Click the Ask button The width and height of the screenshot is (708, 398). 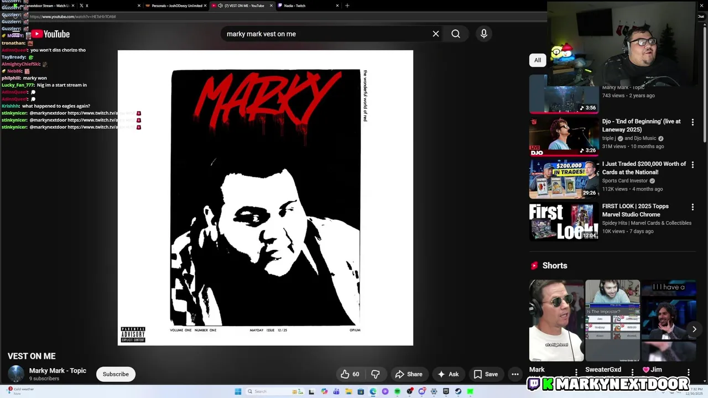pyautogui.click(x=448, y=374)
